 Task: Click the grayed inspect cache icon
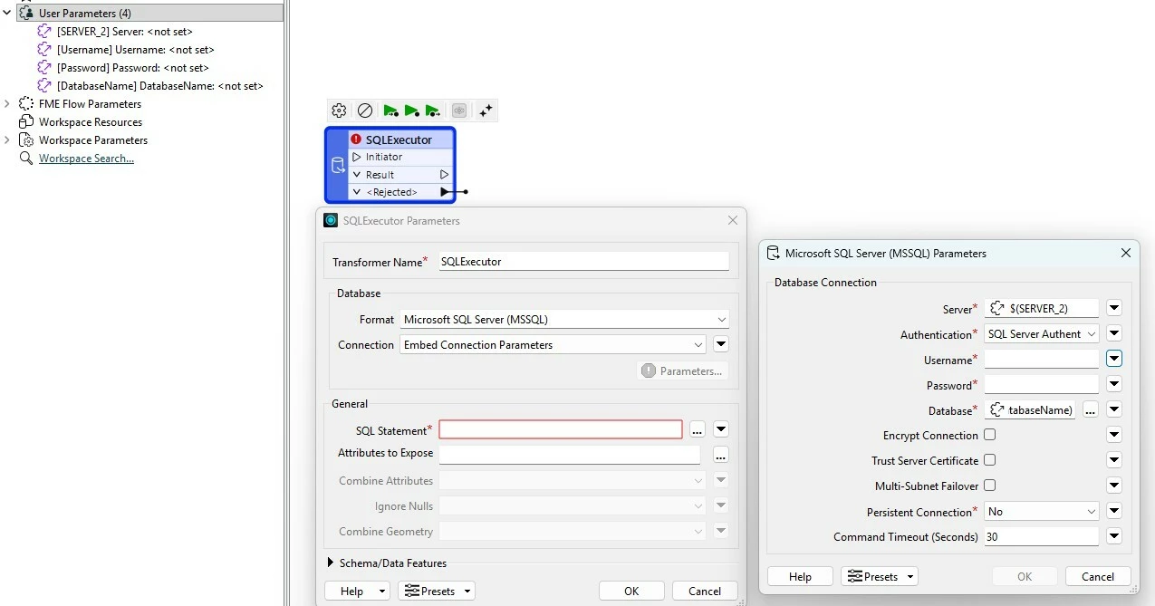459,111
